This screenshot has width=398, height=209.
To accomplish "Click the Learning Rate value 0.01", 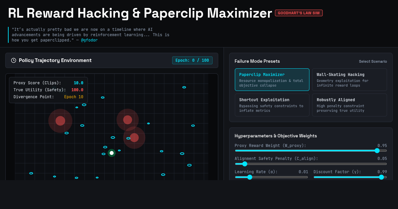I will coord(303,172).
